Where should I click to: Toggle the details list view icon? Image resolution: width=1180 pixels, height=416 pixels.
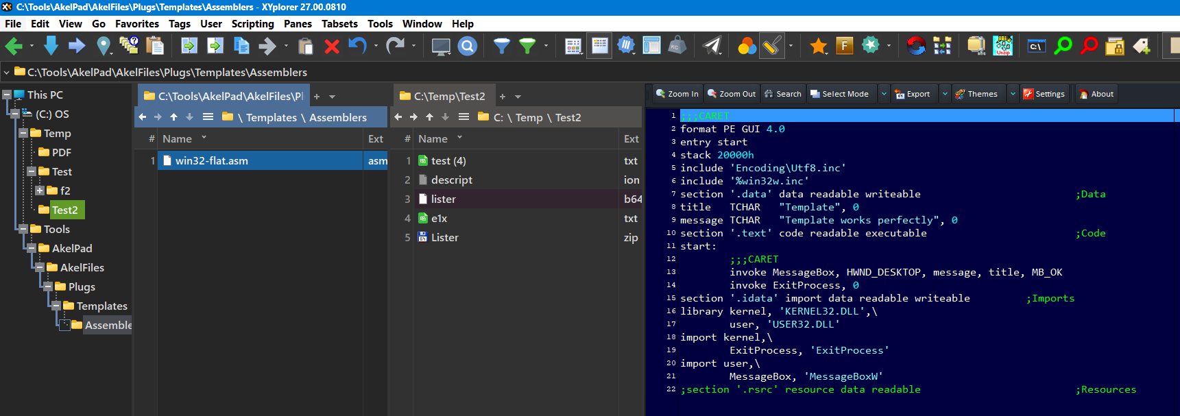600,46
